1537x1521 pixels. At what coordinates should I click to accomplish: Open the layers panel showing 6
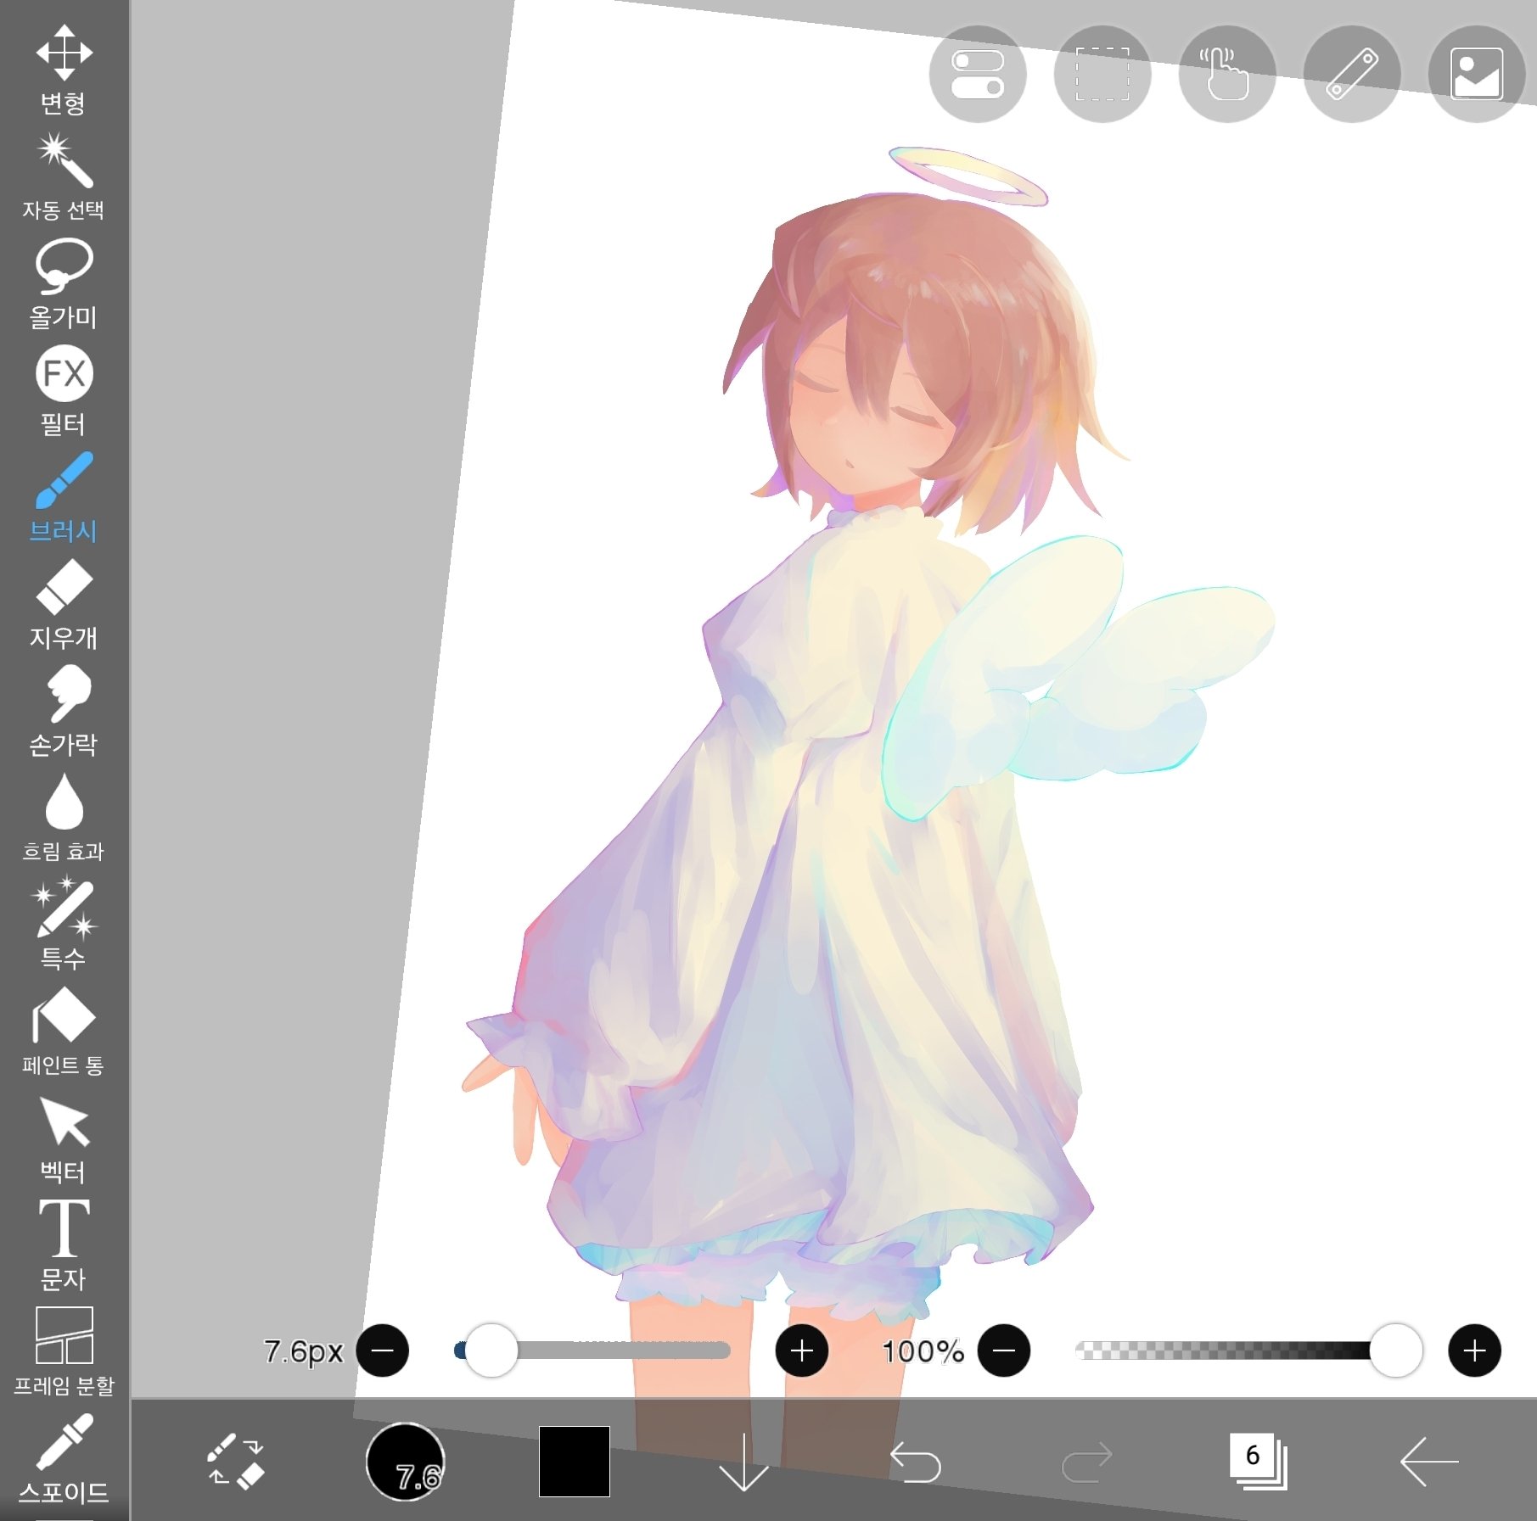(1258, 1462)
